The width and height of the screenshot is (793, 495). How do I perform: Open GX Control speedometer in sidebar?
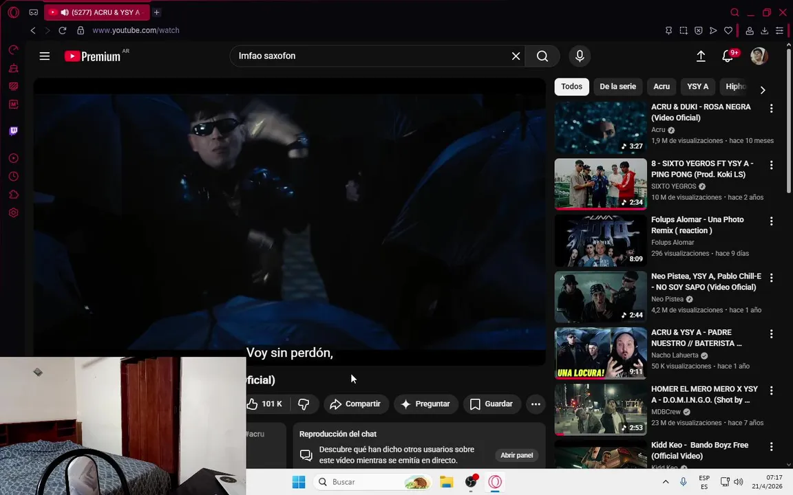pyautogui.click(x=14, y=49)
